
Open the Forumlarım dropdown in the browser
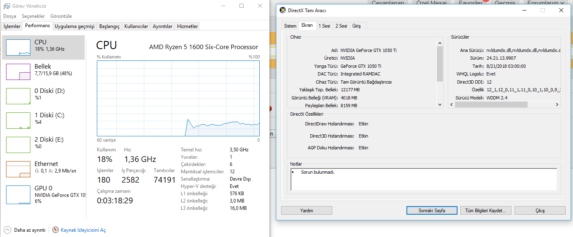(545, 3)
